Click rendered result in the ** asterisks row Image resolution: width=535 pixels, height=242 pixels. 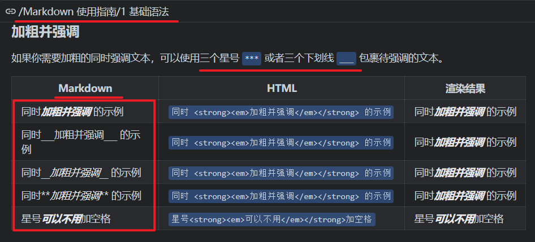coord(465,196)
